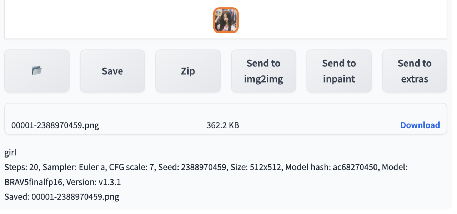Open the output folder icon button
The height and width of the screenshot is (214, 457).
coord(37,71)
